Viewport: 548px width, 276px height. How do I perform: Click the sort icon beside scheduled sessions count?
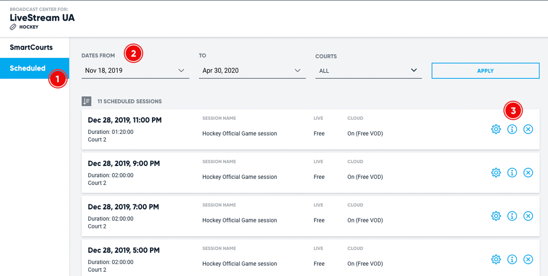(87, 101)
